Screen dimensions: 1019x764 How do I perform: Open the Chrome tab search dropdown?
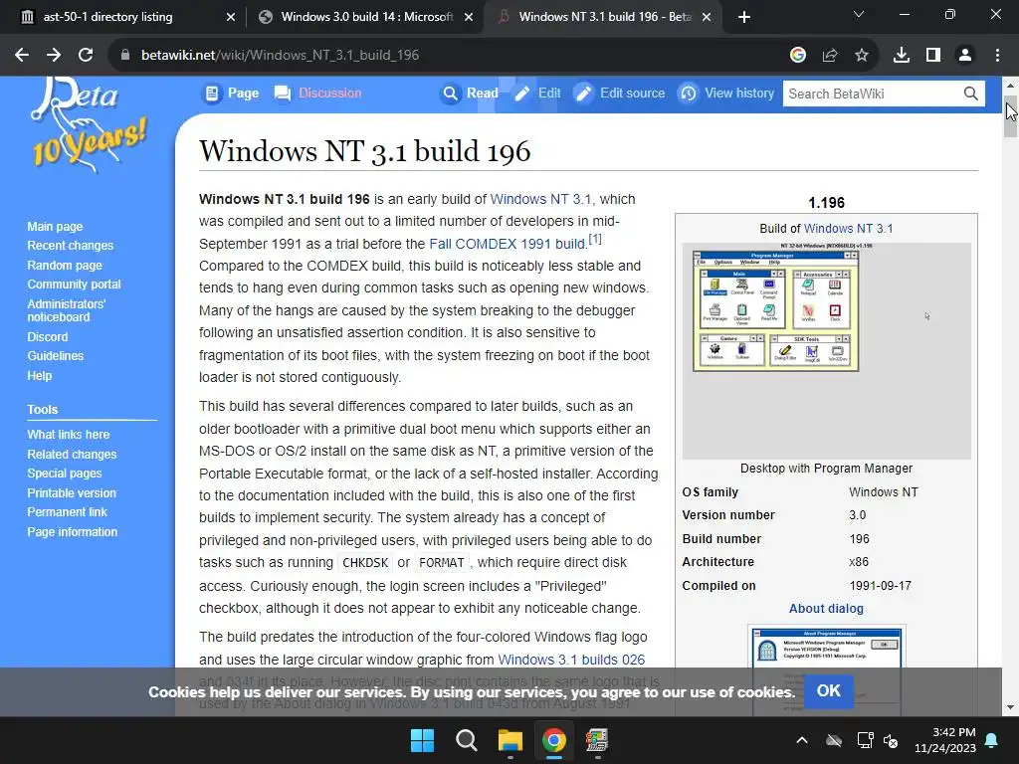point(859,14)
